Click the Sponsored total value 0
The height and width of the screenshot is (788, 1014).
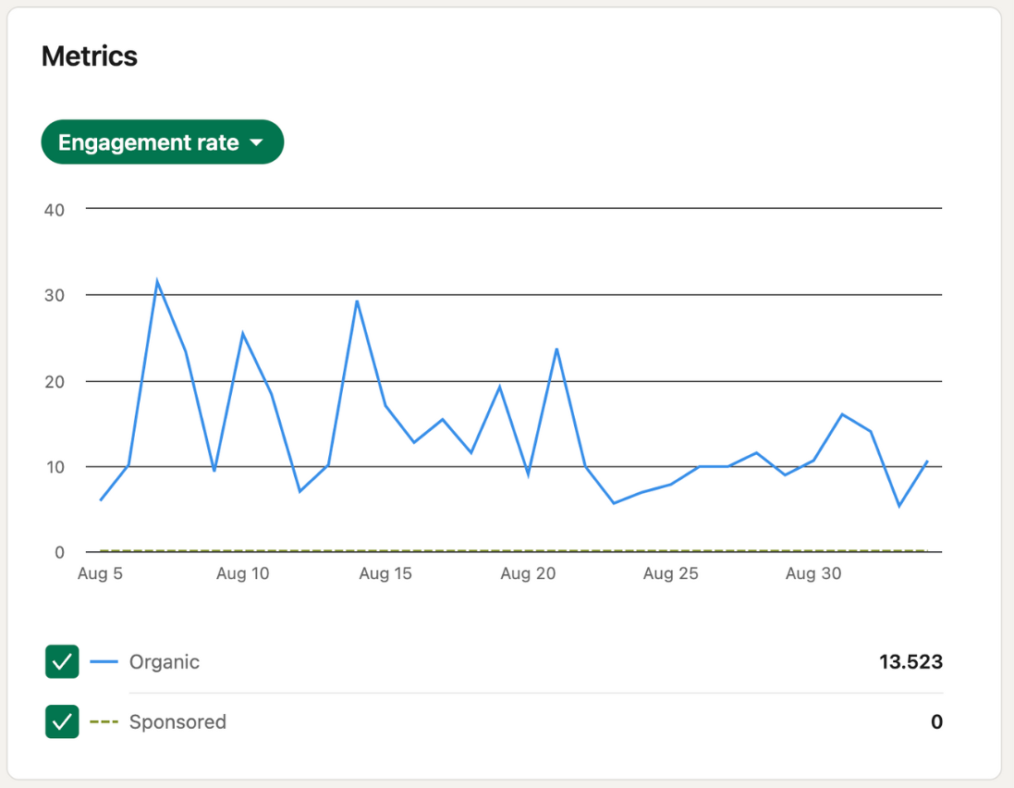tap(936, 721)
